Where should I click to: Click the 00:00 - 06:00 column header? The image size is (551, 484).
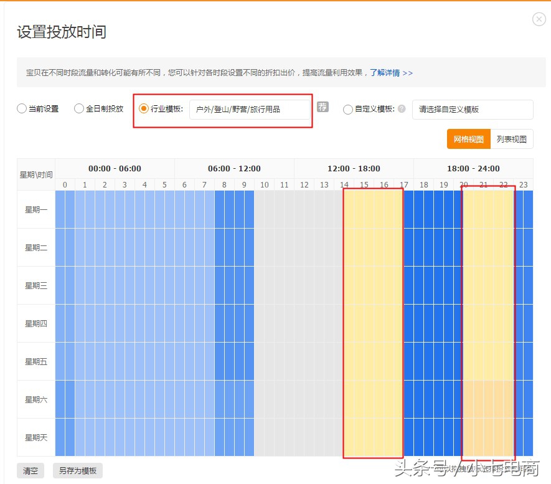coord(114,168)
